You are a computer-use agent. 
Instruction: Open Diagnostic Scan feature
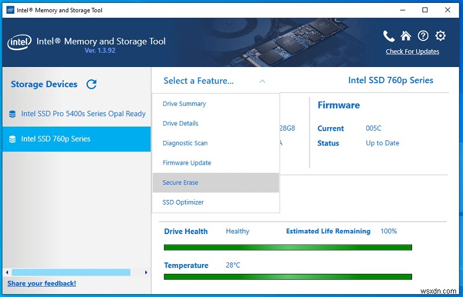(185, 143)
